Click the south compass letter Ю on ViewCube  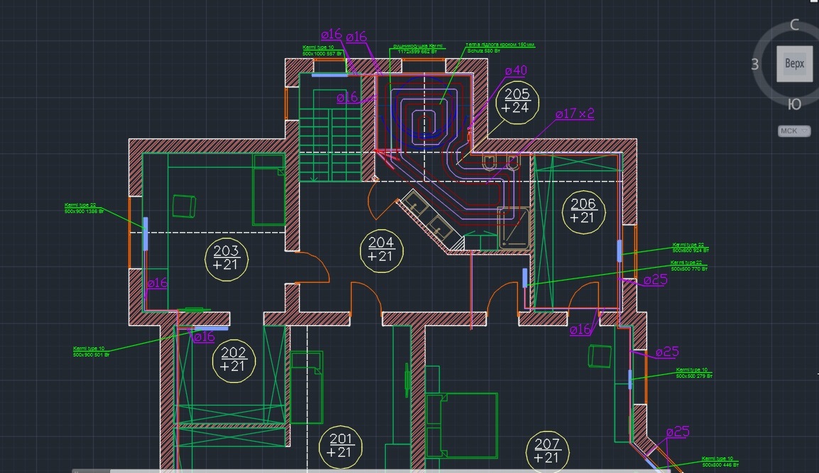pos(795,104)
